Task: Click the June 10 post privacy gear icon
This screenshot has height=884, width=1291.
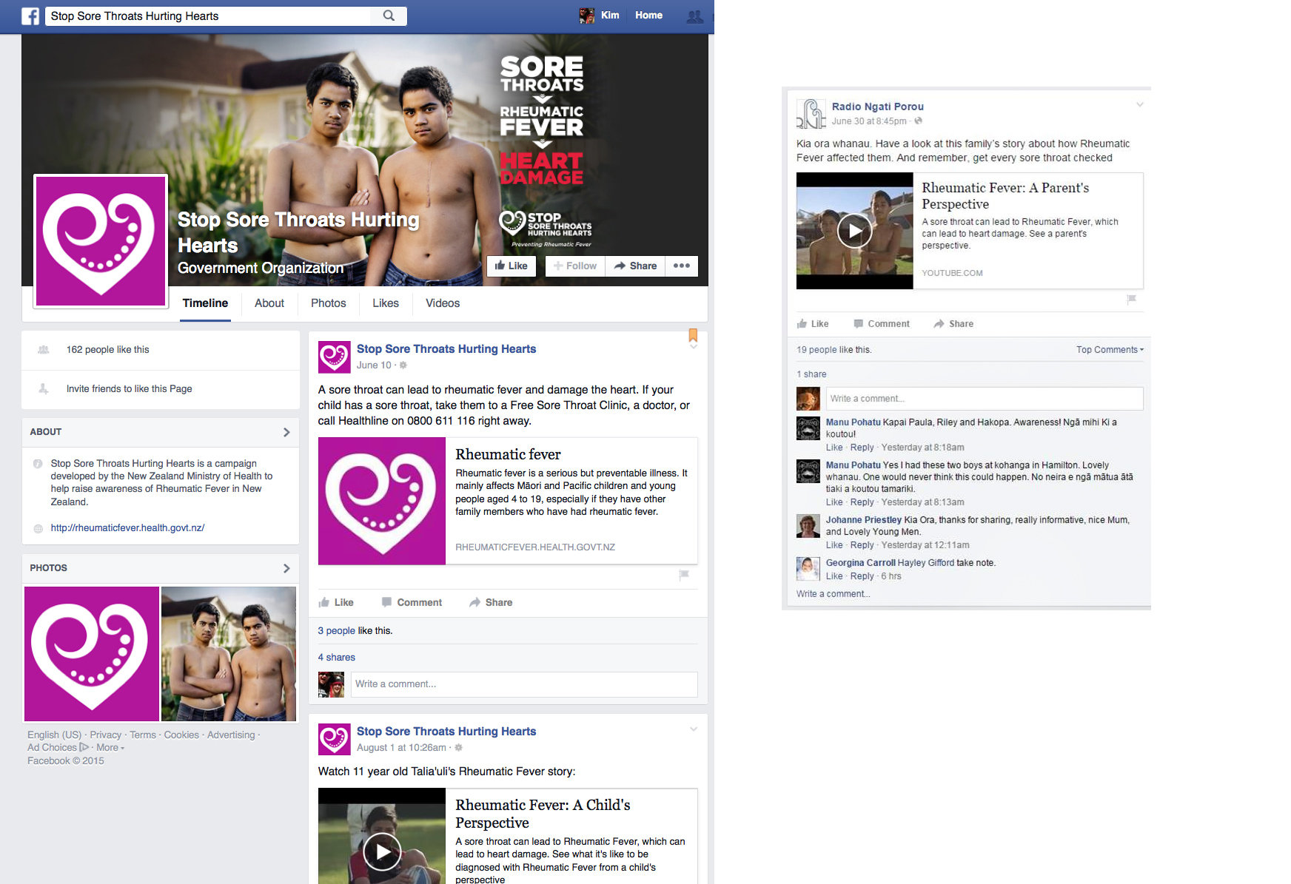Action: (403, 365)
